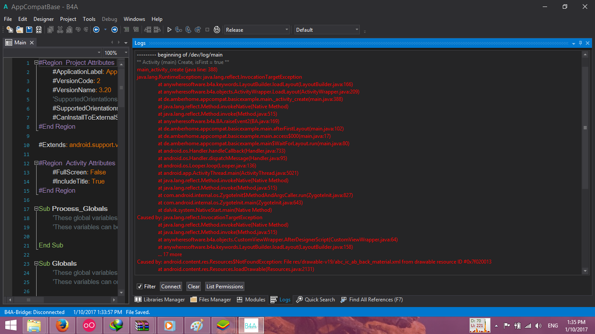The width and height of the screenshot is (595, 334).
Task: Click the Open project folder icon
Action: (x=20, y=30)
